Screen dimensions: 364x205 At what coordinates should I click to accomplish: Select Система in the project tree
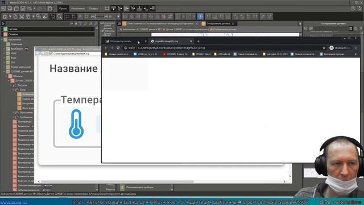(x=13, y=29)
